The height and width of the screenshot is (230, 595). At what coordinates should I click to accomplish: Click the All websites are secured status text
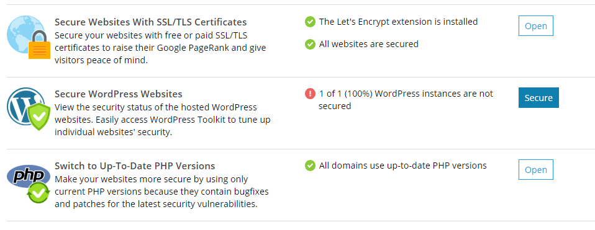coord(368,45)
